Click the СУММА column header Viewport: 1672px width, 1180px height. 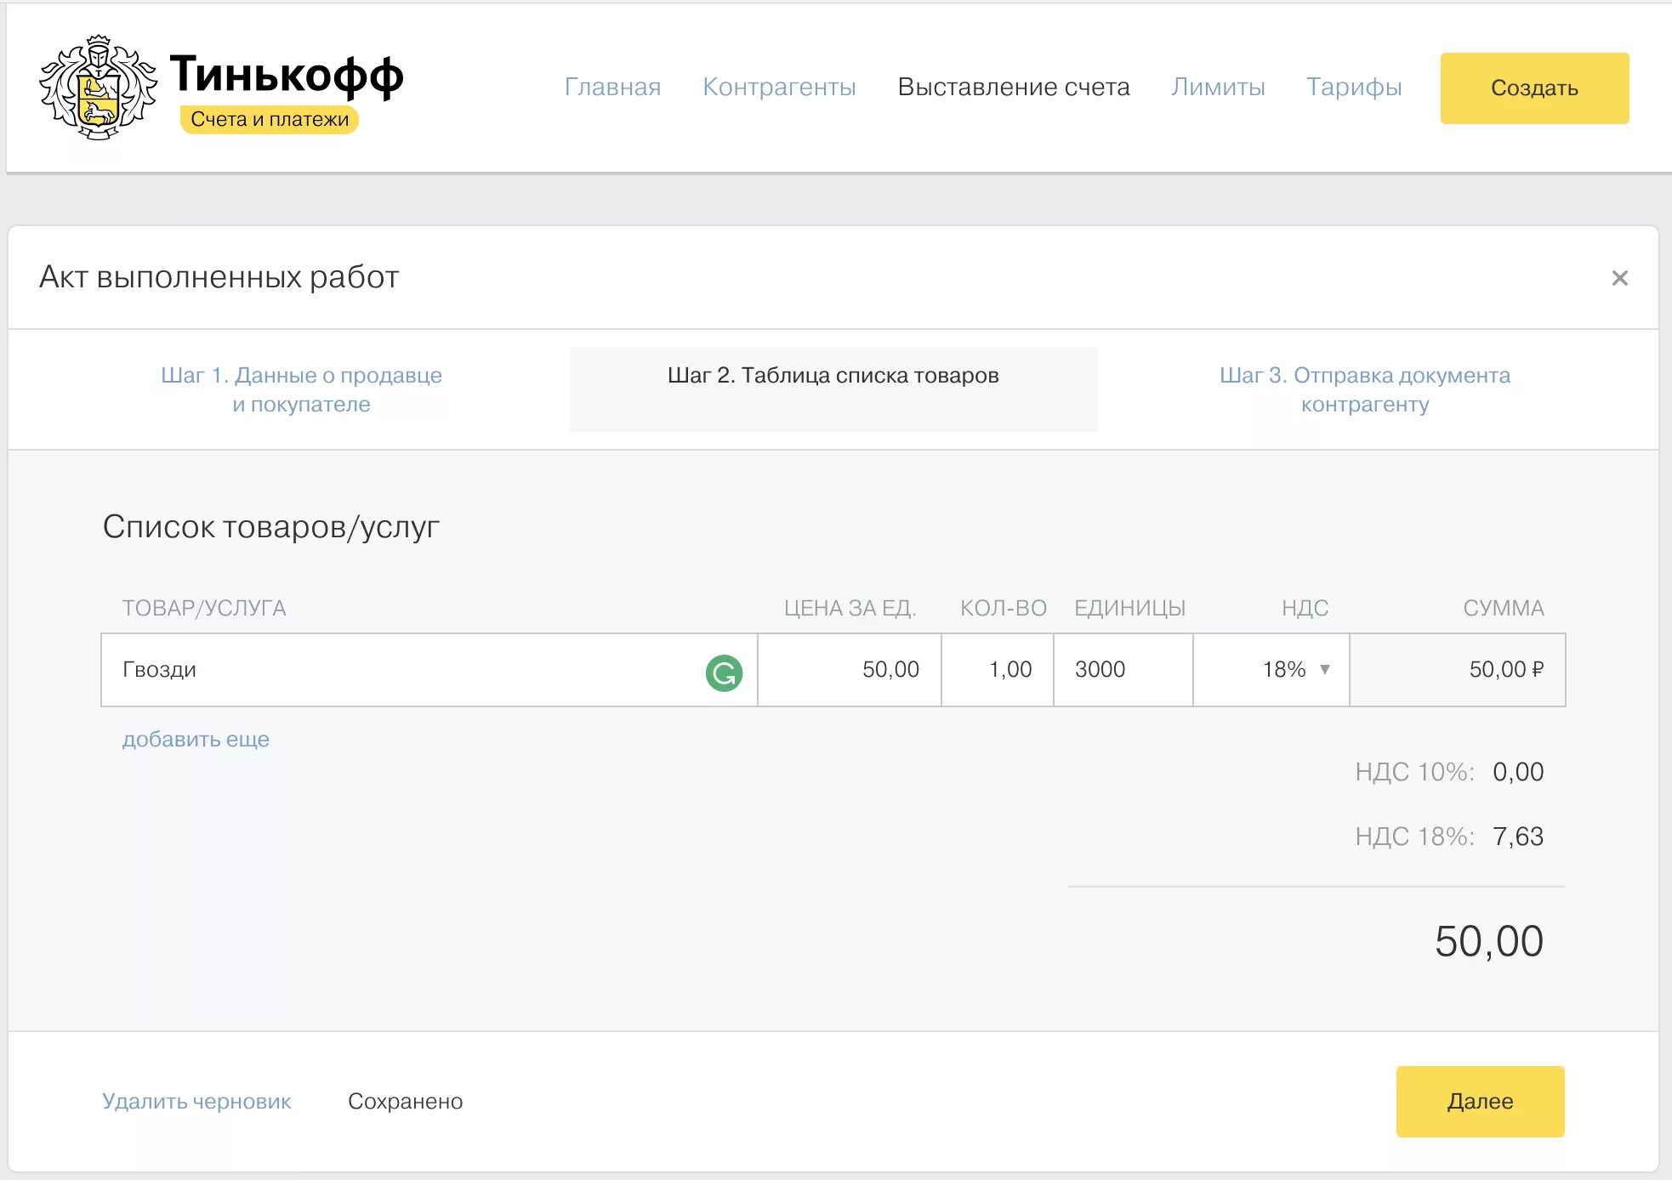[1504, 608]
